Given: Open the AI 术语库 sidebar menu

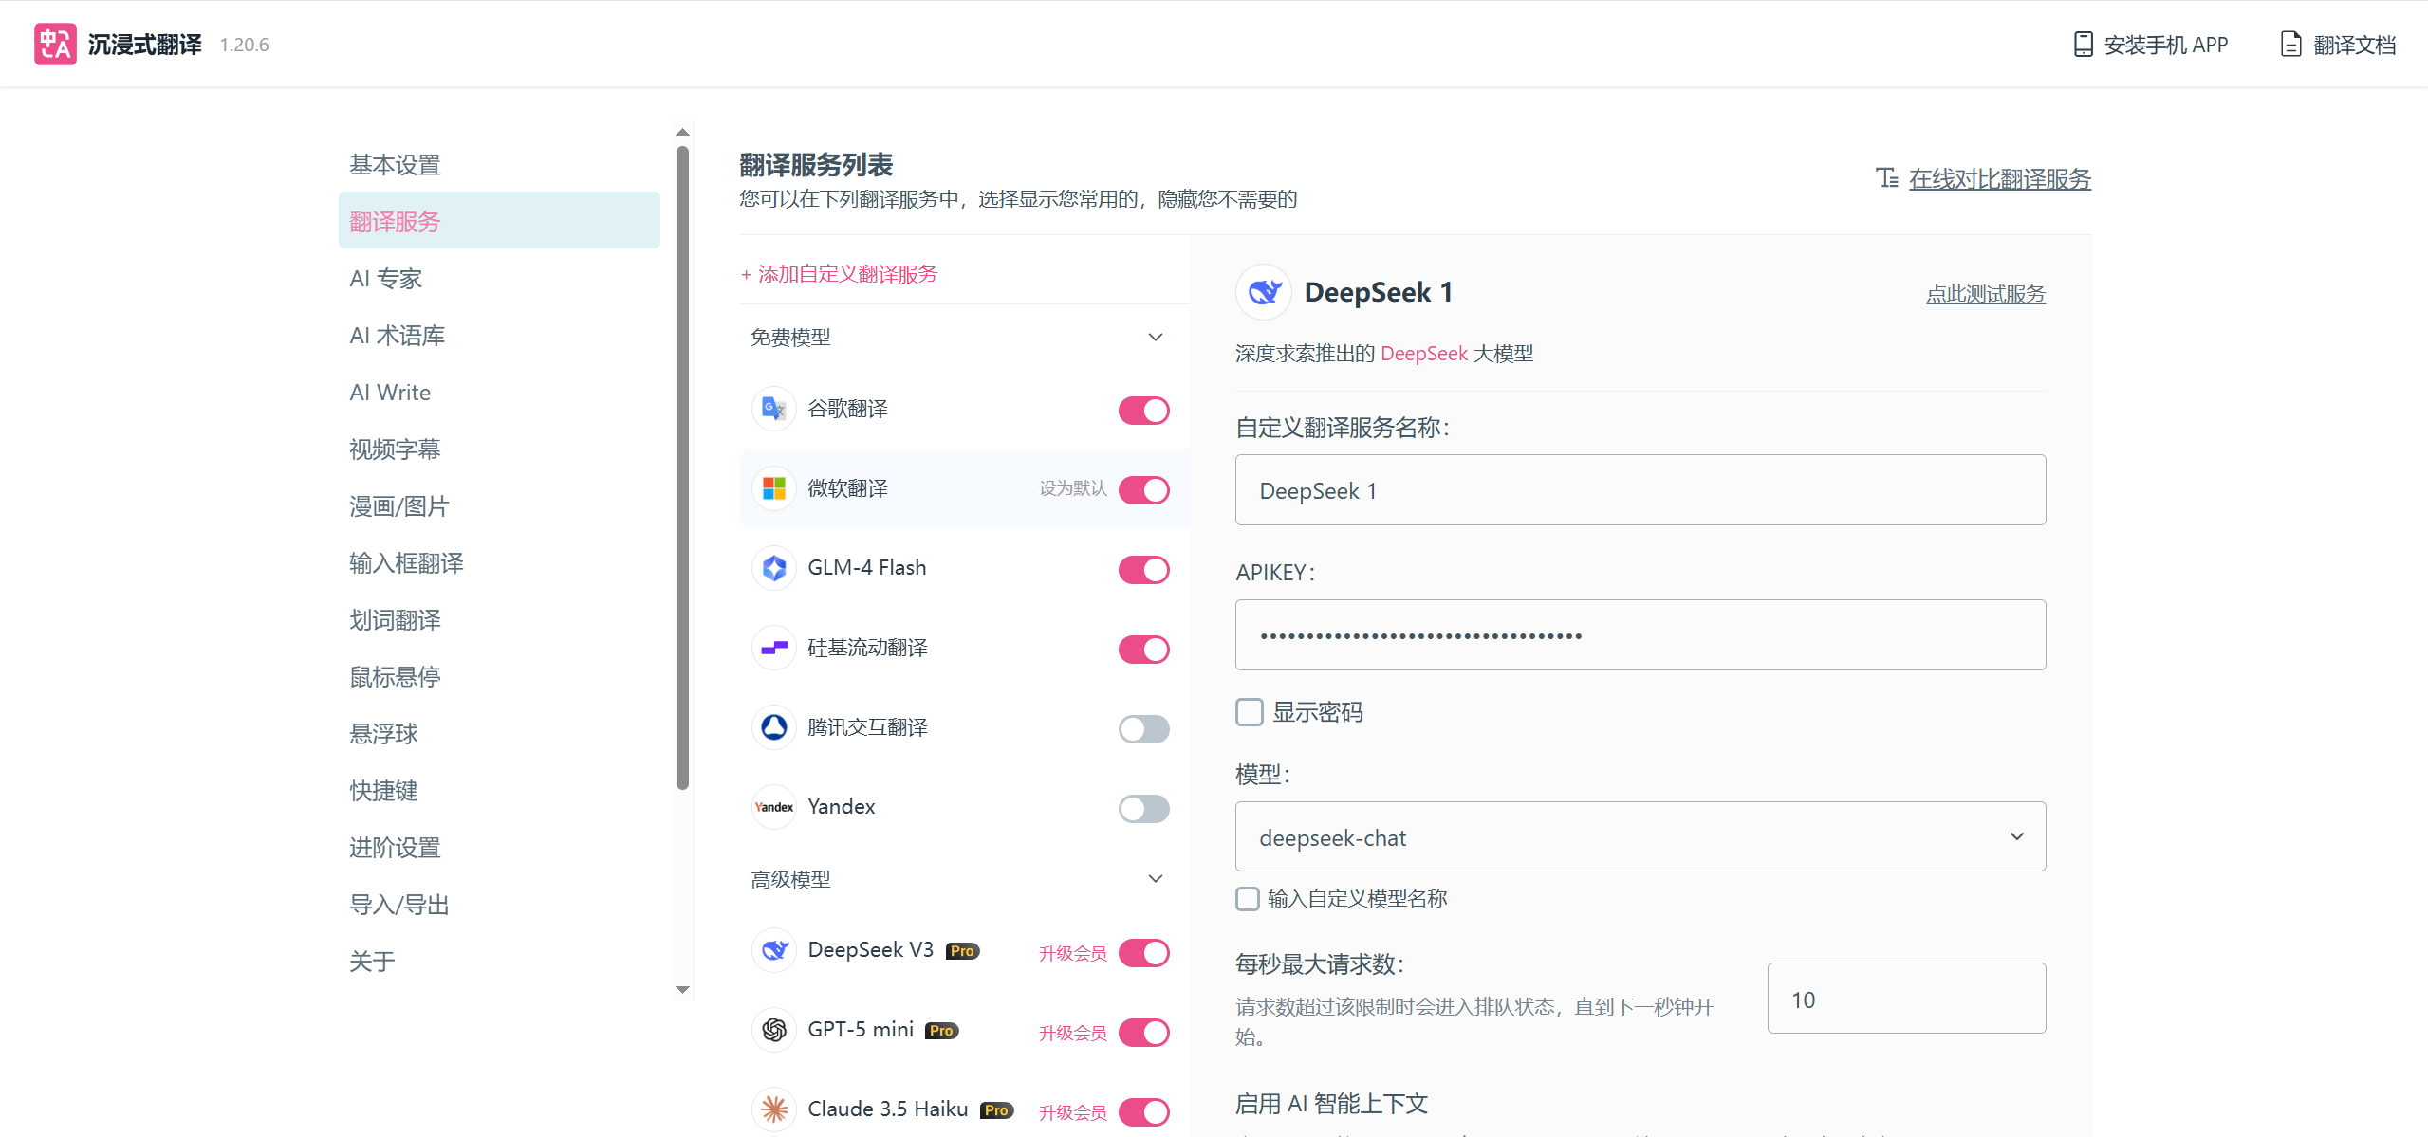Looking at the screenshot, I should (x=397, y=336).
